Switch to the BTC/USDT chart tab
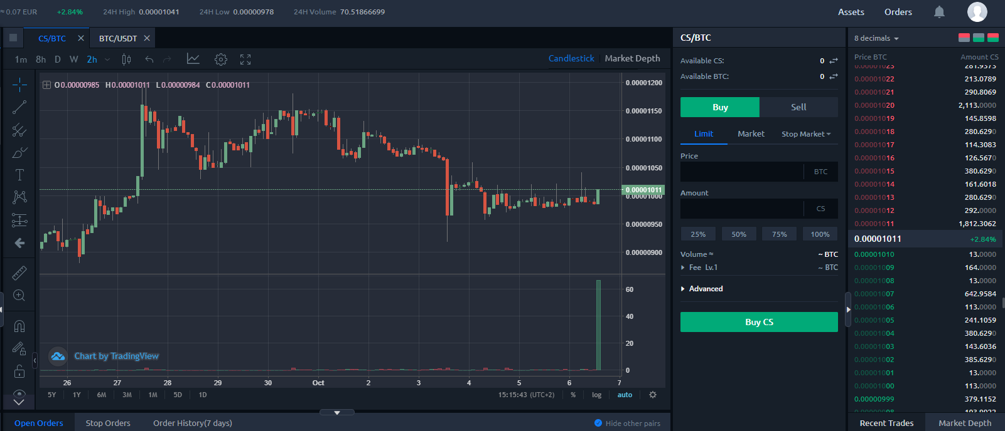Screen dimensions: 1005x431 point(118,38)
